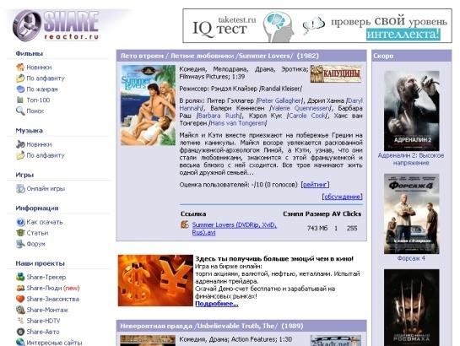
Task: Click the Share-Люди icon
Action: pyautogui.click(x=20, y=288)
